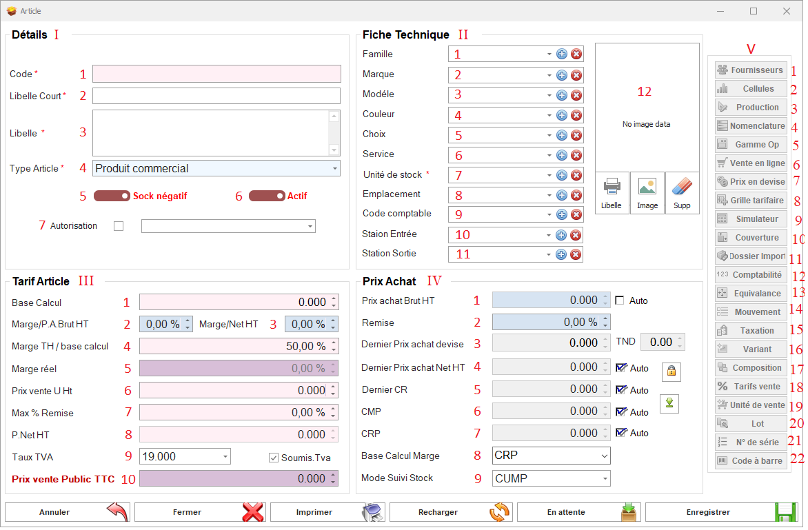Viewport: 808px width, 530px height.
Task: Disable the Soumis.Tva checkbox
Action: (x=274, y=457)
